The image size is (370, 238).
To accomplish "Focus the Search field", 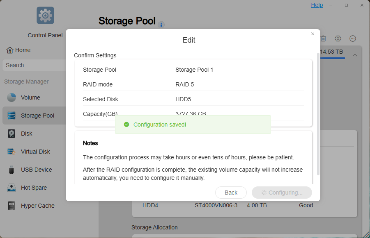I will pyautogui.click(x=34, y=65).
